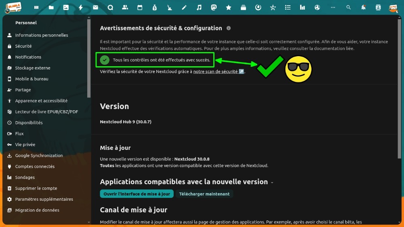Click the sidebar vertical scrollbar
This screenshot has height=227, width=404.
click(89, 61)
